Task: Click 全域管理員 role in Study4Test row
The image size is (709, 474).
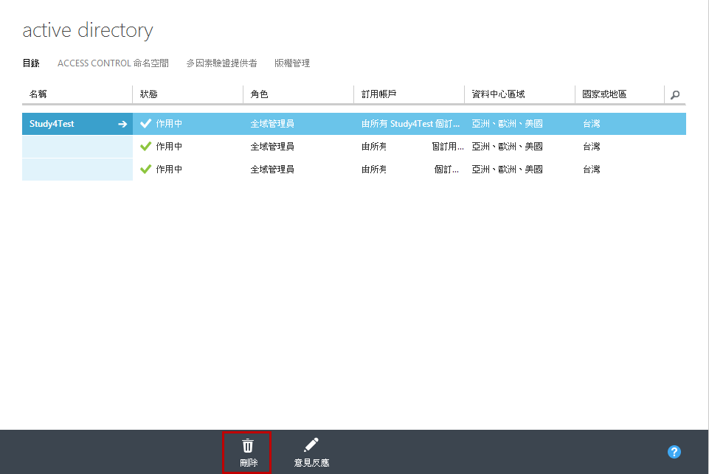Action: 272,124
